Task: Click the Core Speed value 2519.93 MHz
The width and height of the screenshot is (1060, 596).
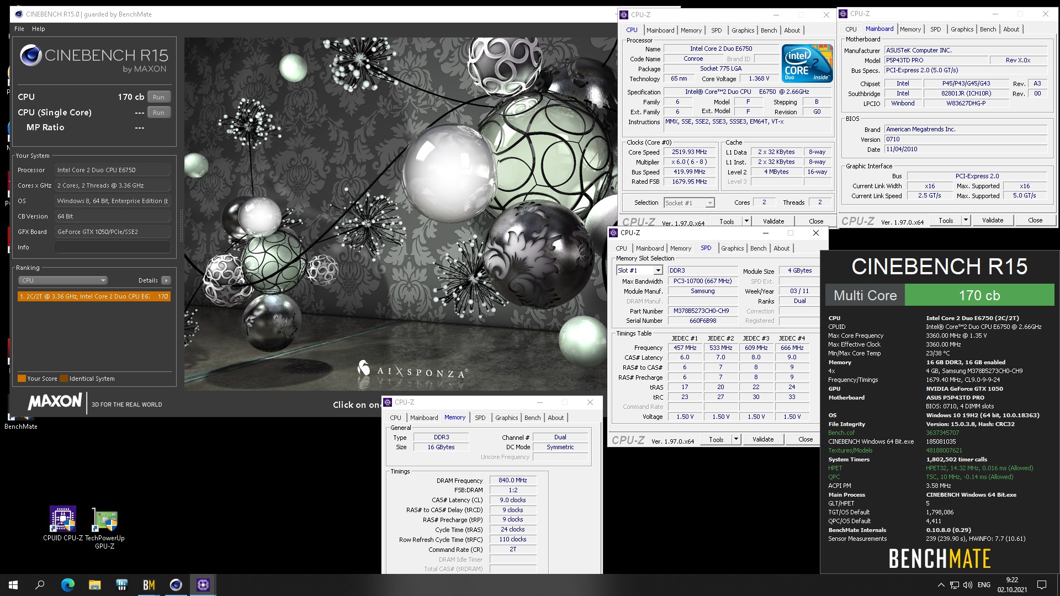Action: (689, 152)
